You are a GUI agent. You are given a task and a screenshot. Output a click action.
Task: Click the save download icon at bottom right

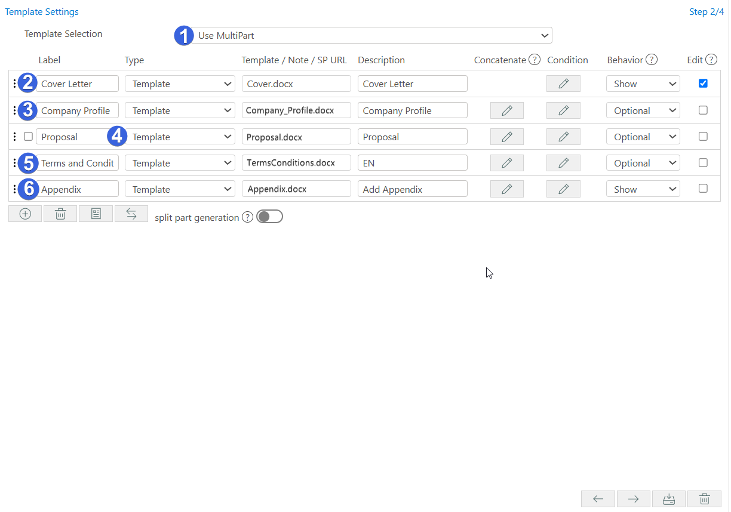point(669,499)
